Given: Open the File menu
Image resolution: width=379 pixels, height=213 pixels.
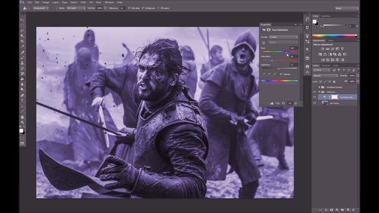Looking at the screenshot, I should coord(30,2).
